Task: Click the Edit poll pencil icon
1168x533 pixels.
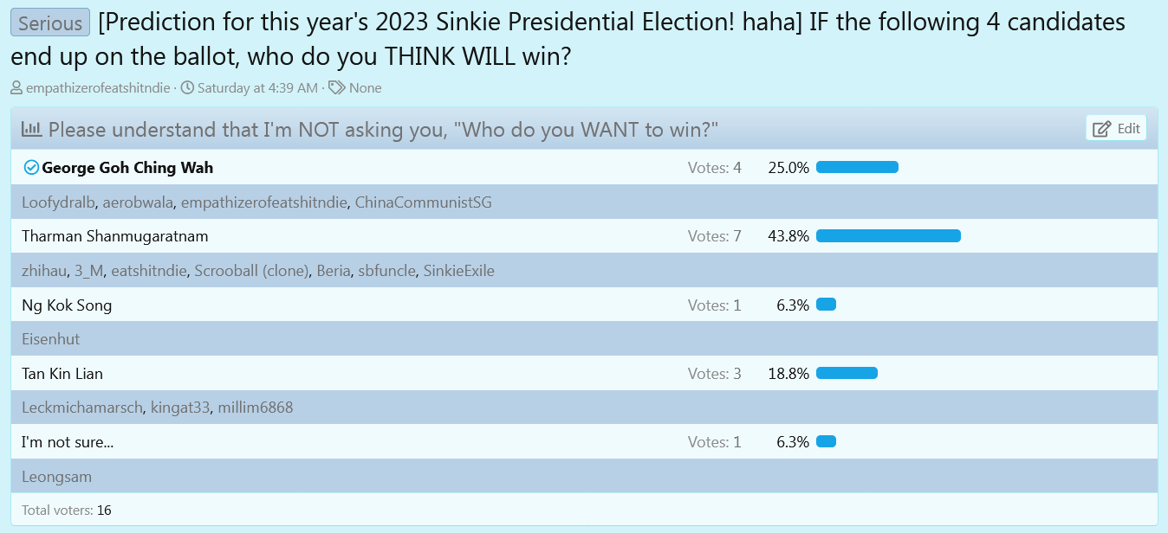Action: coord(1101,129)
